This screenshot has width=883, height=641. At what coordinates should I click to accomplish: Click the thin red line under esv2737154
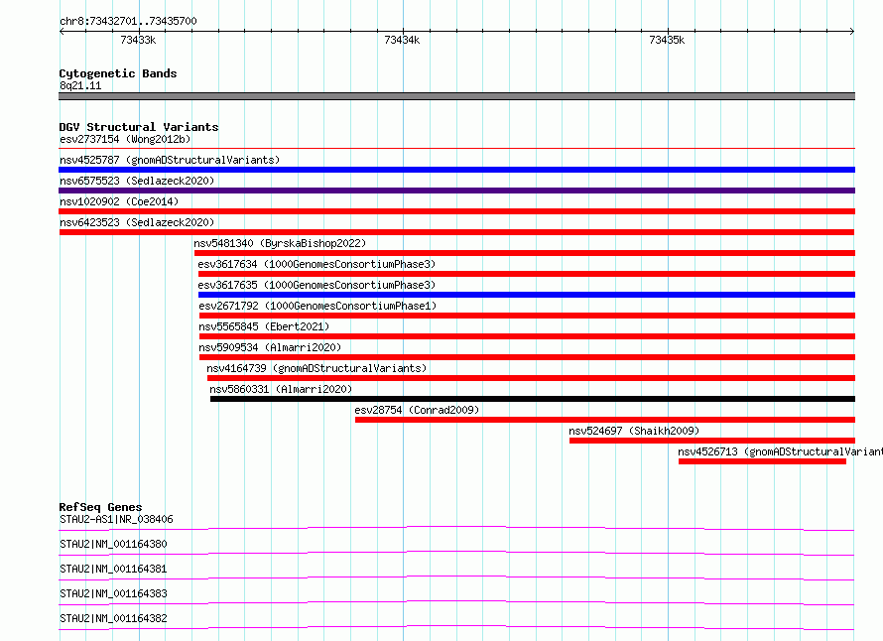456,148
